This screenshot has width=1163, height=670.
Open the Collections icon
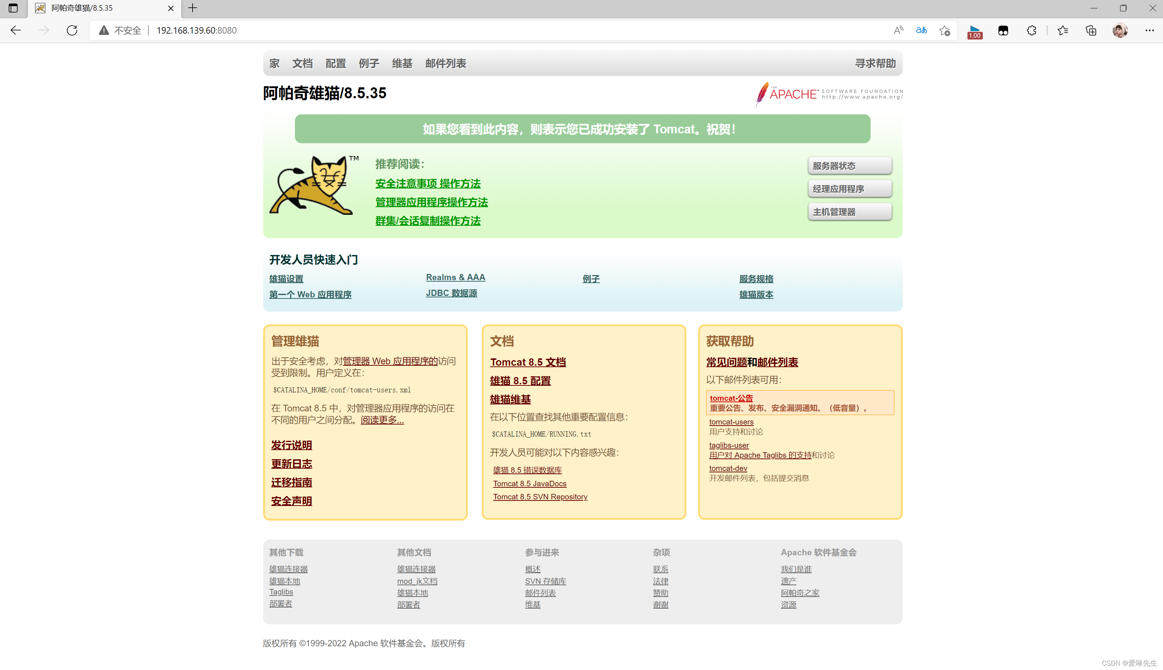click(1091, 30)
